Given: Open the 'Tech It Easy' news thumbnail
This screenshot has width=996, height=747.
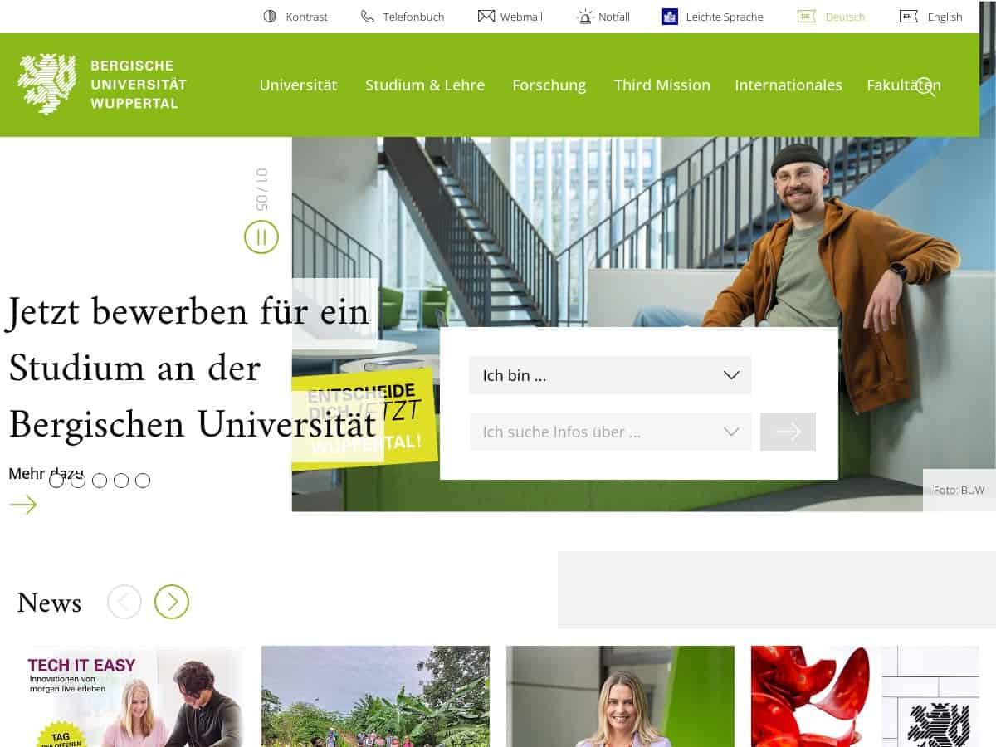Looking at the screenshot, I should tap(130, 696).
